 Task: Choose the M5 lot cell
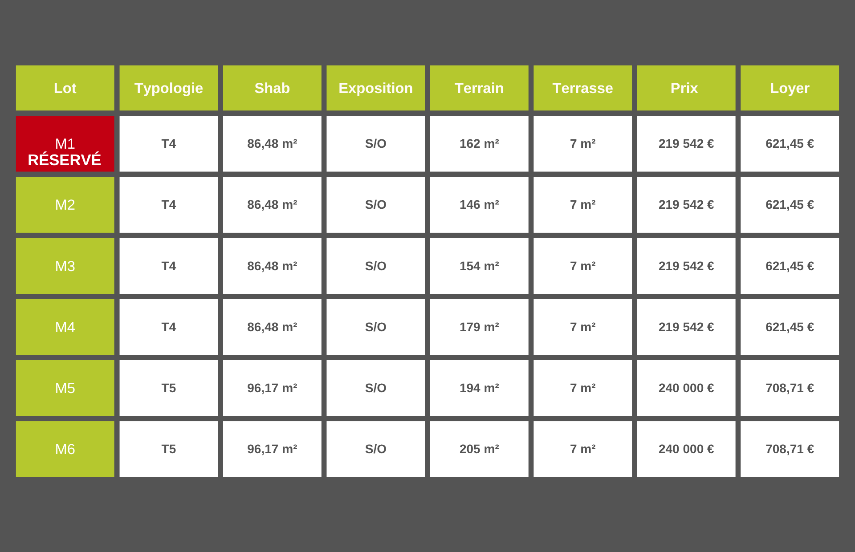pyautogui.click(x=65, y=388)
